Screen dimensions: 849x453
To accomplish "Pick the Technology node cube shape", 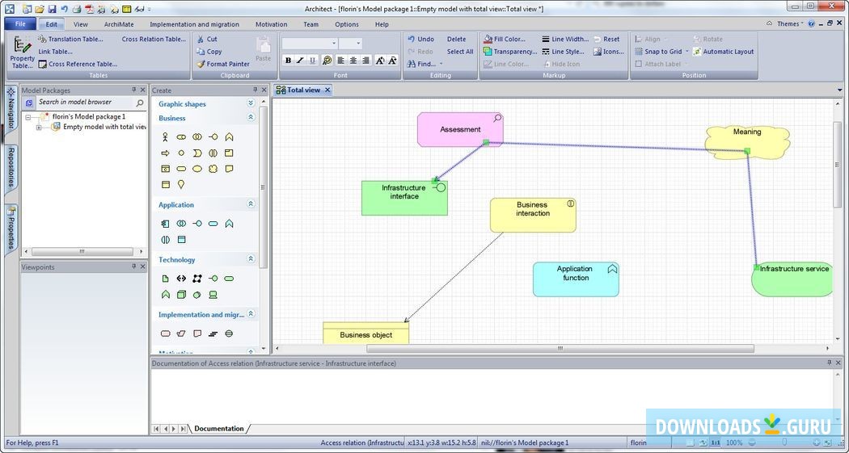I will click(181, 295).
